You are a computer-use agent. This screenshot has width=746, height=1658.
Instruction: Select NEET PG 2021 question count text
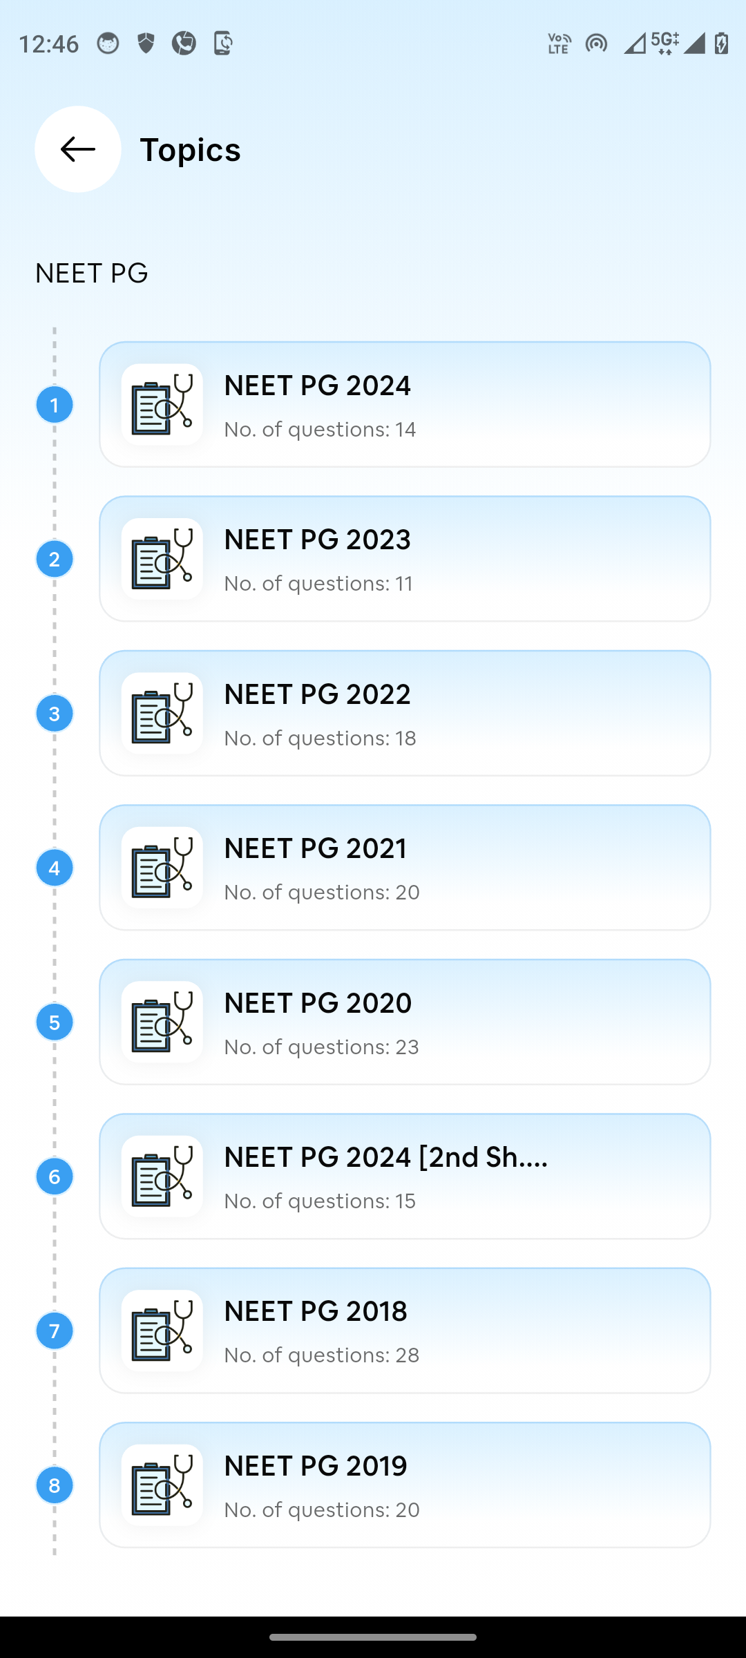point(322,892)
